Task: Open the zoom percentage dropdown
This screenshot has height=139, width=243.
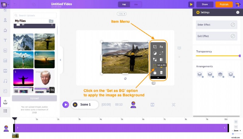Action: tap(122, 14)
